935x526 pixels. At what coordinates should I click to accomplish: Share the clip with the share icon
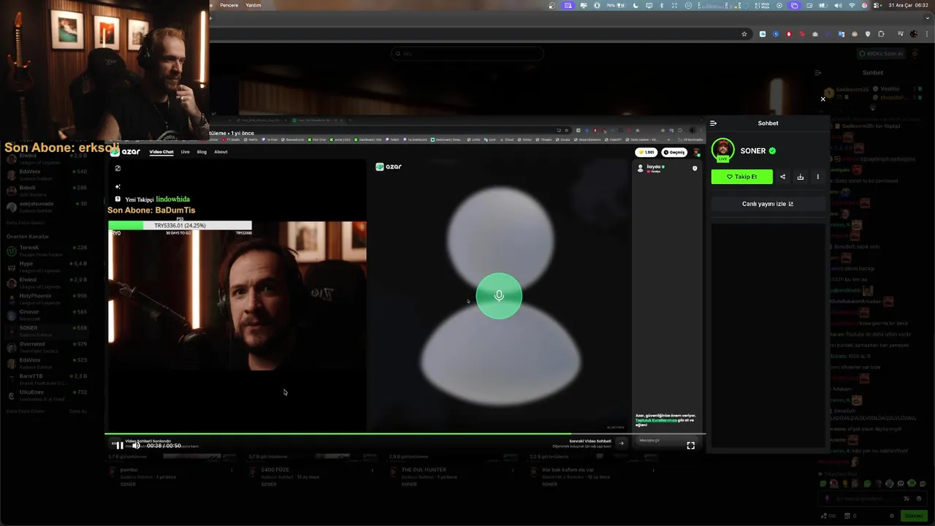782,177
